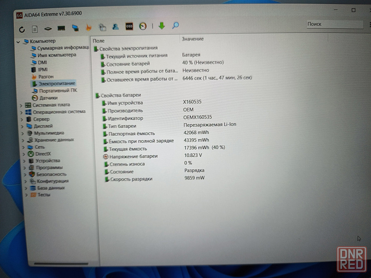Expand the Сеть tree node
This screenshot has width=371, height=278.
24,148
